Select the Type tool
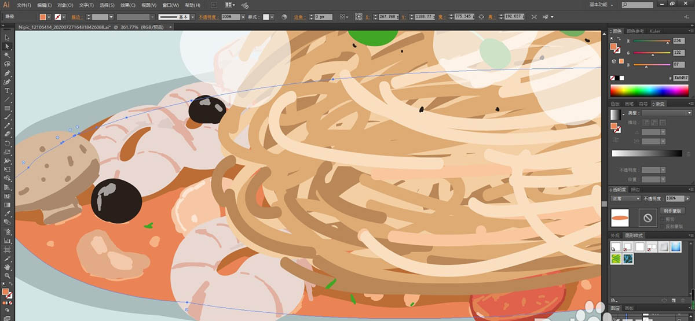 point(8,91)
